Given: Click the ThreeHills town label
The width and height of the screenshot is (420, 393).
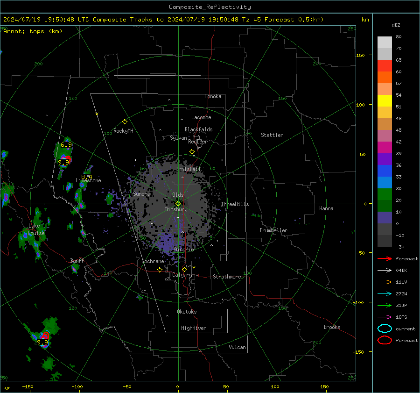Looking at the screenshot, I should pyautogui.click(x=235, y=204).
